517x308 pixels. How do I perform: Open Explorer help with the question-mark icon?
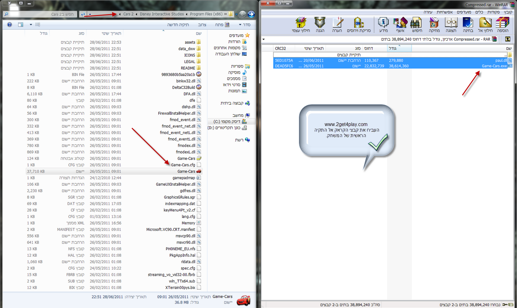coord(10,25)
